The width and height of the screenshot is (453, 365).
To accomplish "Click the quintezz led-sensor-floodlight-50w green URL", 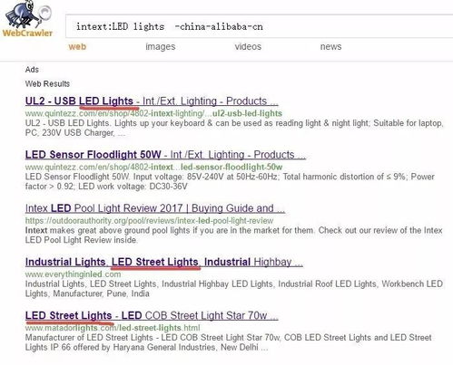I will (153, 167).
